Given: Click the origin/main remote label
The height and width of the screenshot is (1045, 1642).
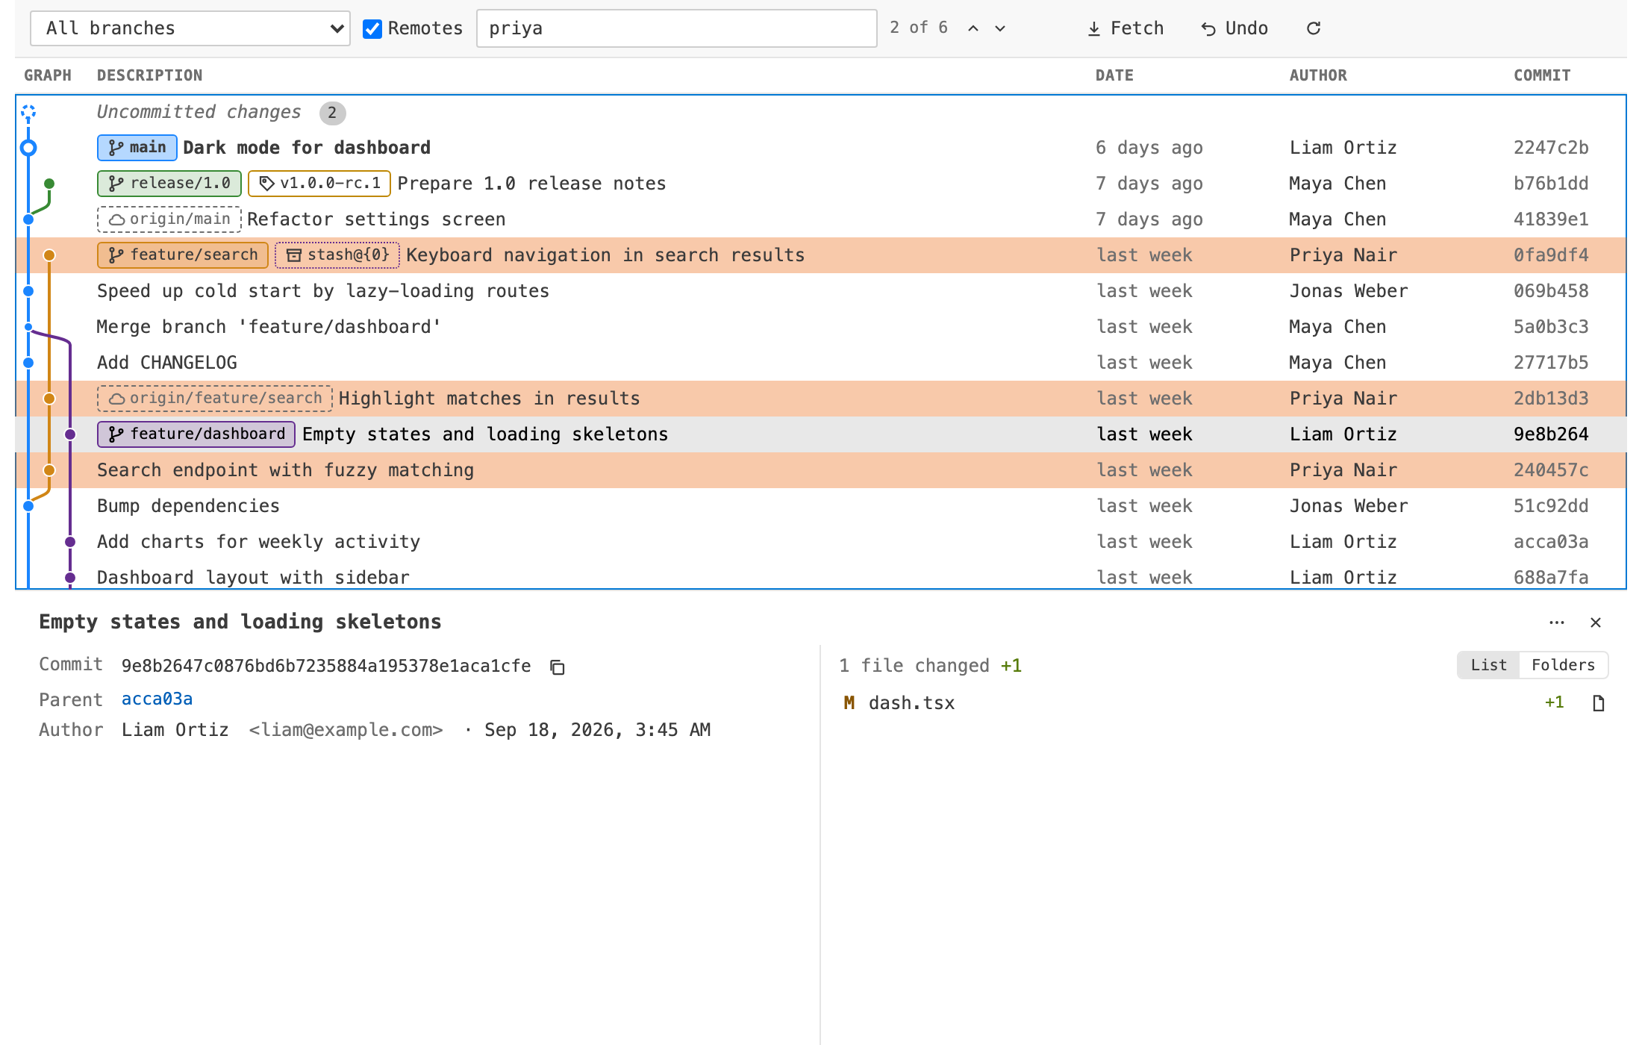Looking at the screenshot, I should coord(169,219).
